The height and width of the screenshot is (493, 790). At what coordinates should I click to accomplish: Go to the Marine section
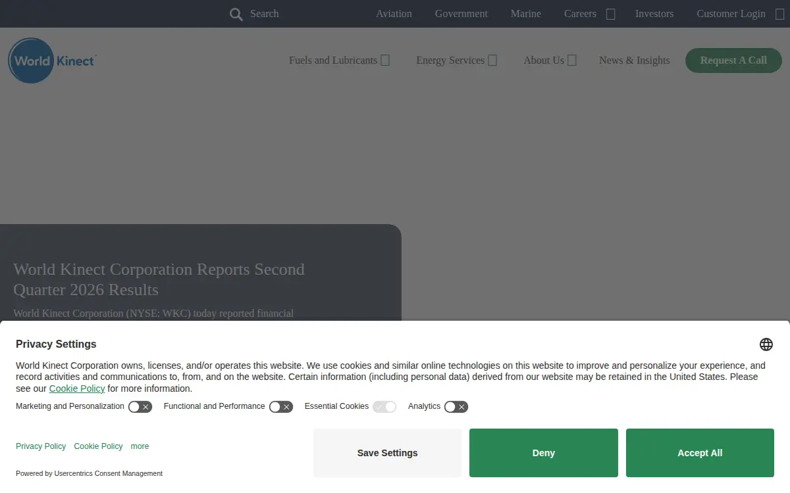[x=526, y=14]
